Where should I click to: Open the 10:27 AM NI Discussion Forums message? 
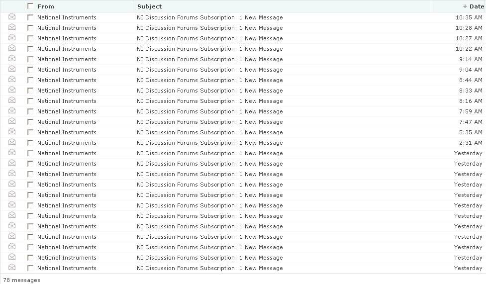210,38
